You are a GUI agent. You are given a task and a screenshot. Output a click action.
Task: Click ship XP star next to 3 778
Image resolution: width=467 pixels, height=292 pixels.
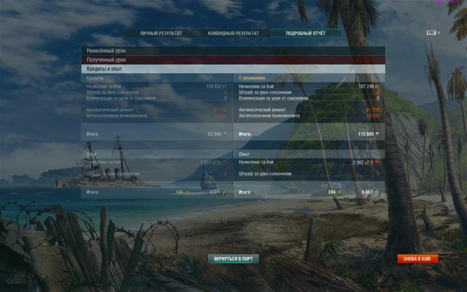pos(224,192)
